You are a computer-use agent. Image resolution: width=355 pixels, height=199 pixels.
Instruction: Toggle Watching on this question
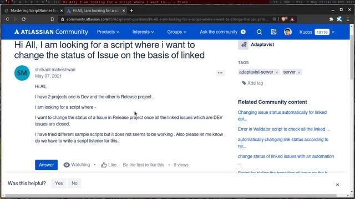coord(77,165)
